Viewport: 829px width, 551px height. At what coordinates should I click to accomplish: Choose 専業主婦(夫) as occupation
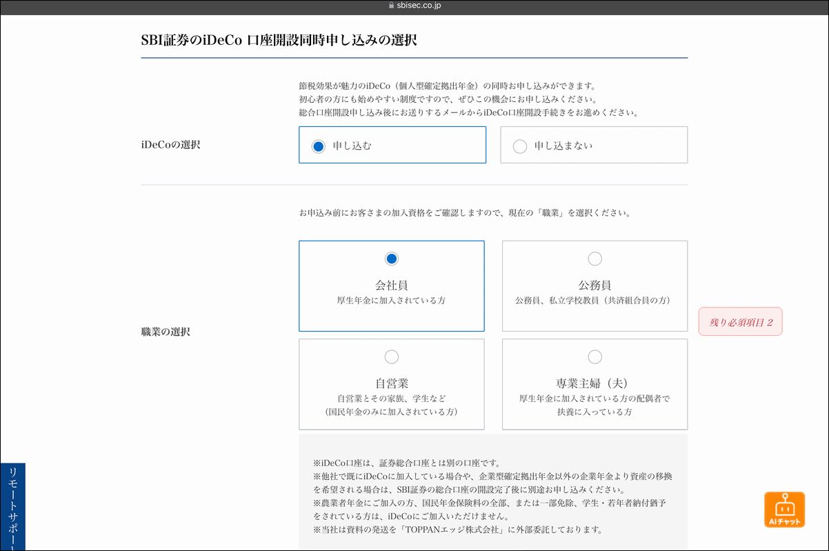click(x=595, y=384)
